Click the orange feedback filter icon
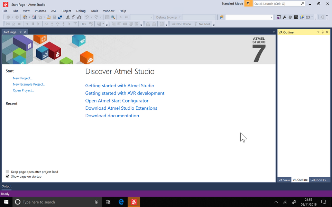 coord(248,3)
